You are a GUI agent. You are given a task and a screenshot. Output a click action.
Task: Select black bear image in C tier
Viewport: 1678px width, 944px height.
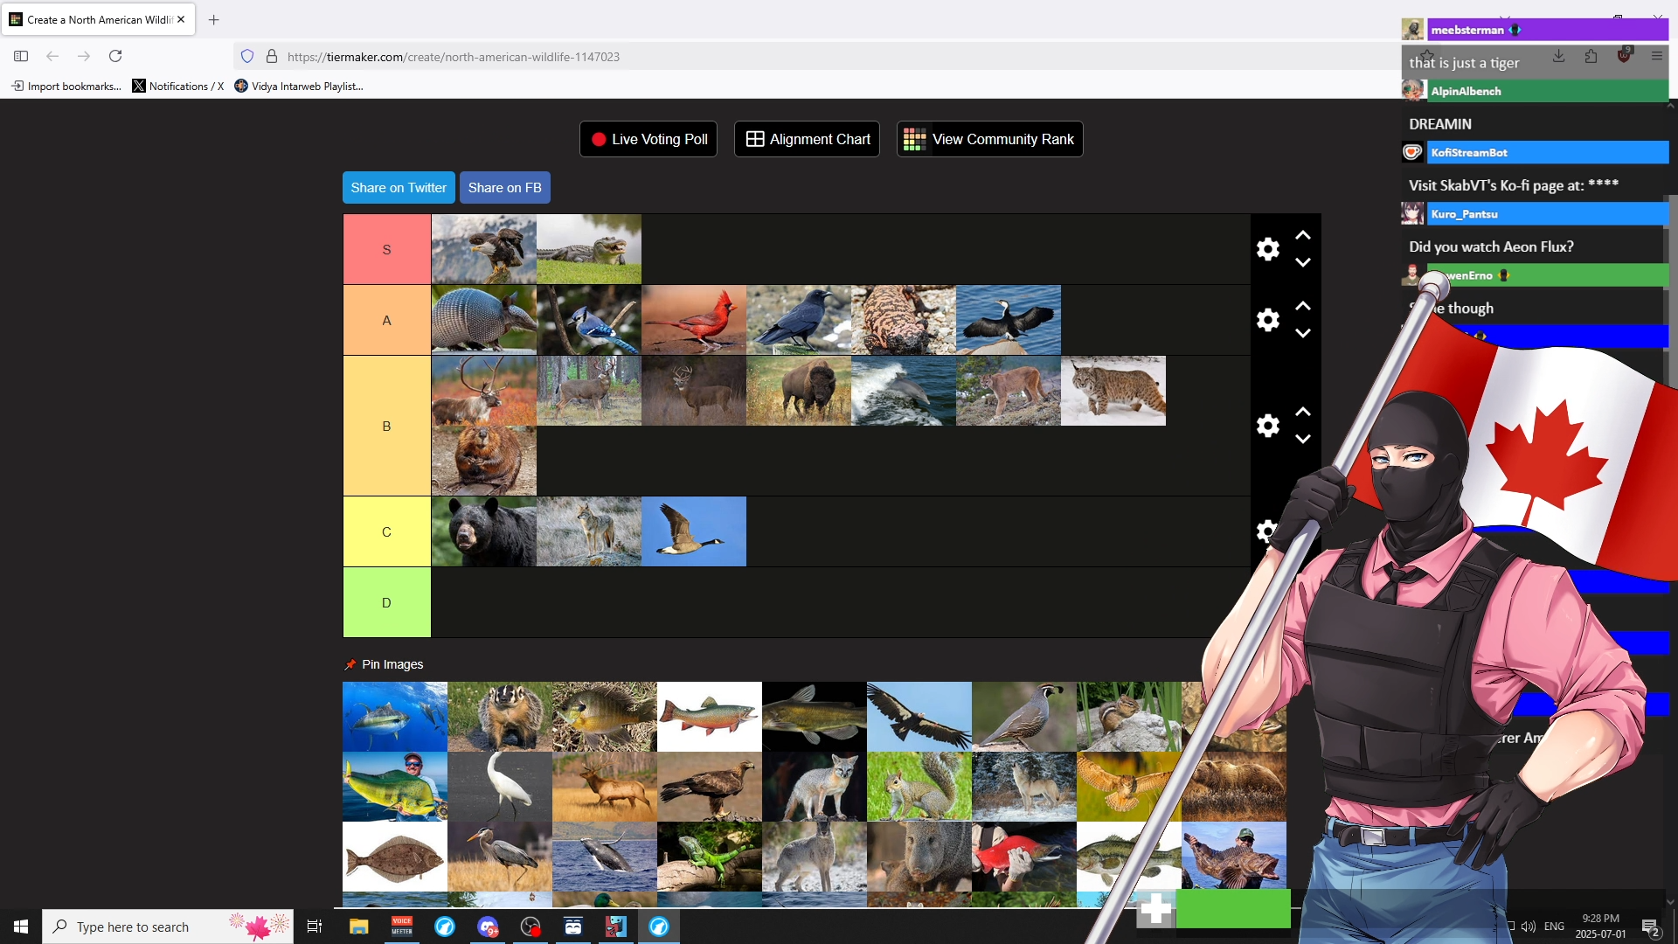[x=484, y=531]
